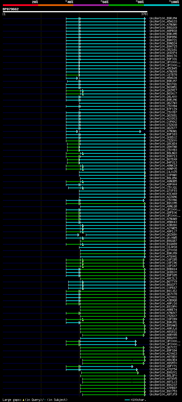182x402 pixels.
Task: Select the UniRef100_B6STQ1 label
Action: click(163, 84)
